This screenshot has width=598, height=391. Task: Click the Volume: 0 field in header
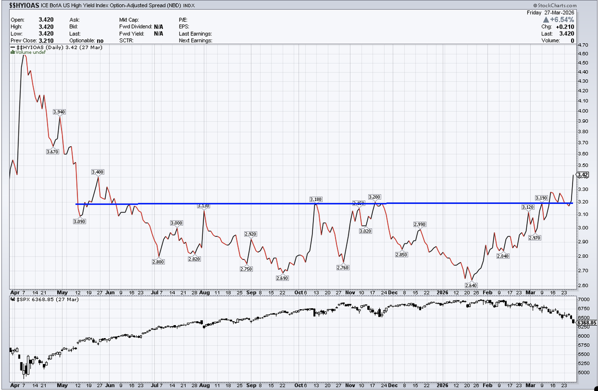click(x=557, y=40)
